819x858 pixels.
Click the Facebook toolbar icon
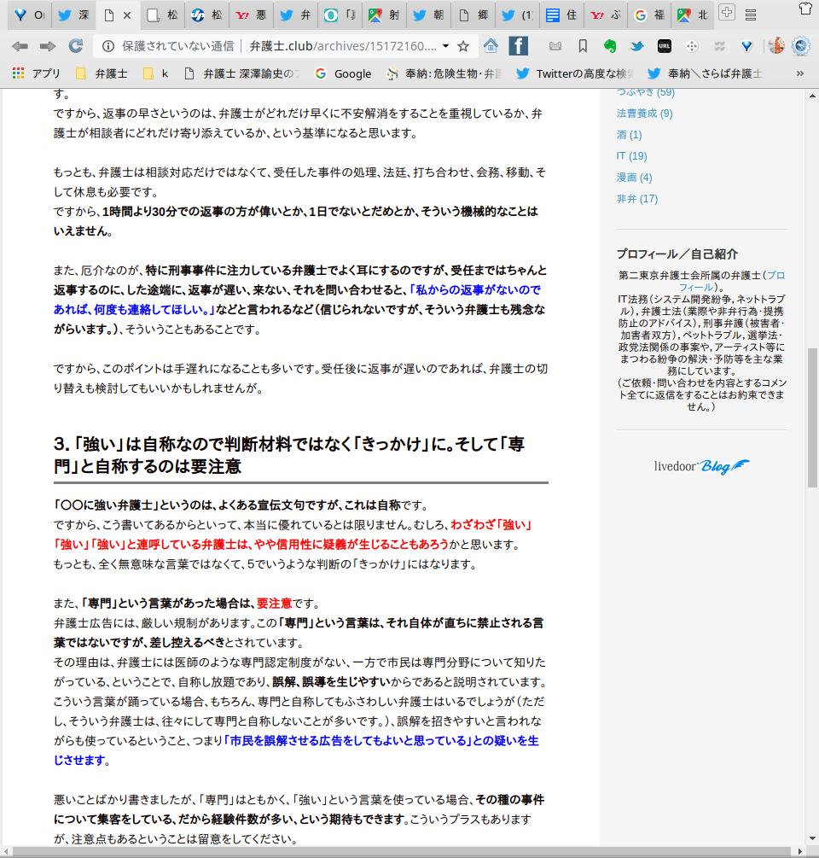tap(519, 46)
